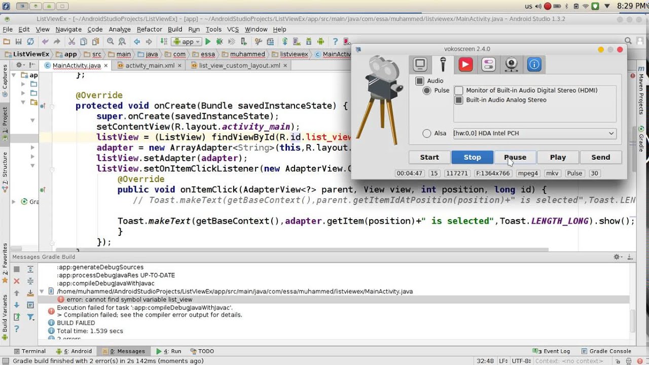
Task: Click the Debug bug icon
Action: [x=220, y=42]
